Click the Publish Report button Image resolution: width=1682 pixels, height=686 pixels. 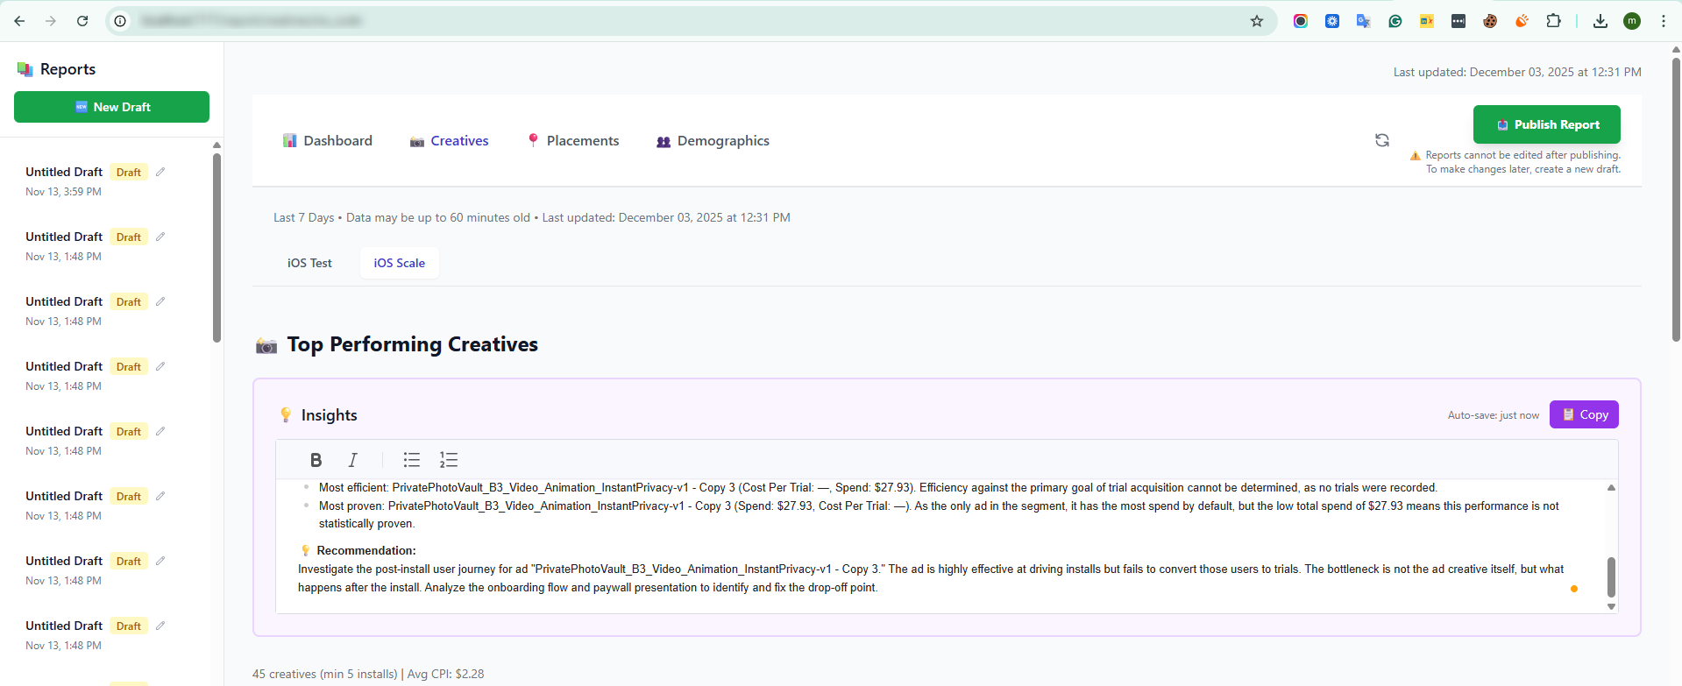coord(1546,124)
